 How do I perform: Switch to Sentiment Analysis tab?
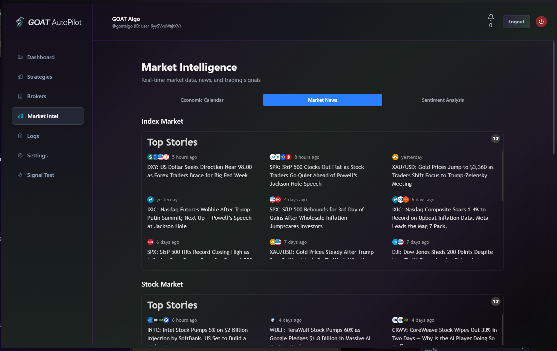click(x=443, y=100)
